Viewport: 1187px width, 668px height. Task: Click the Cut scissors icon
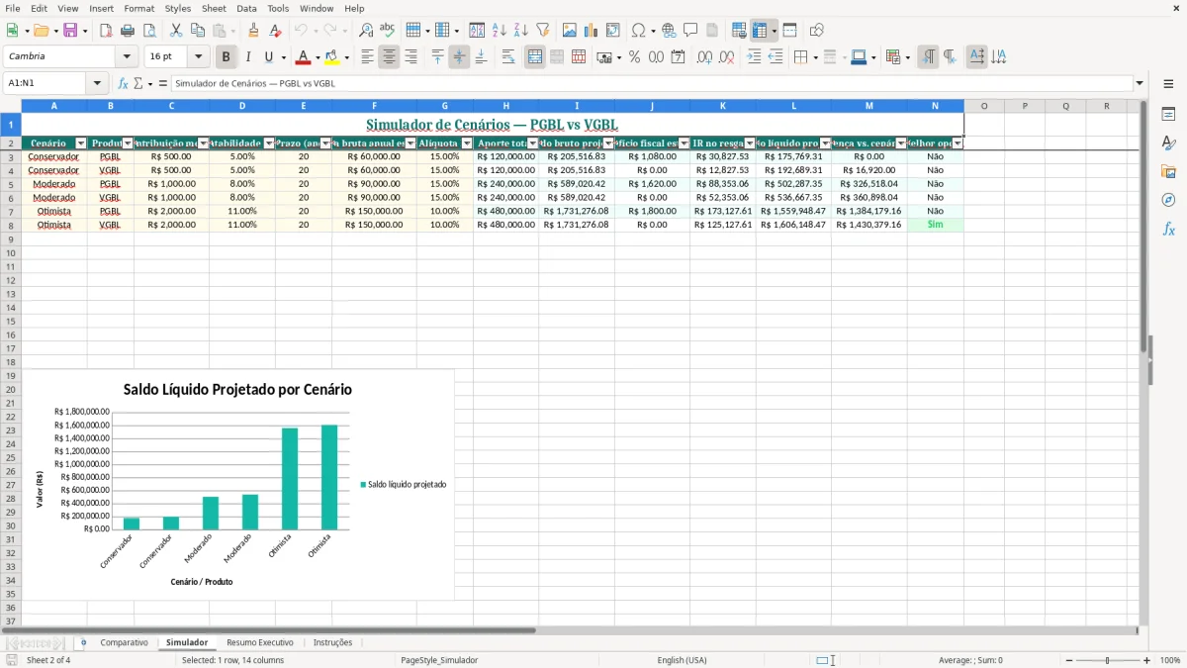176,31
